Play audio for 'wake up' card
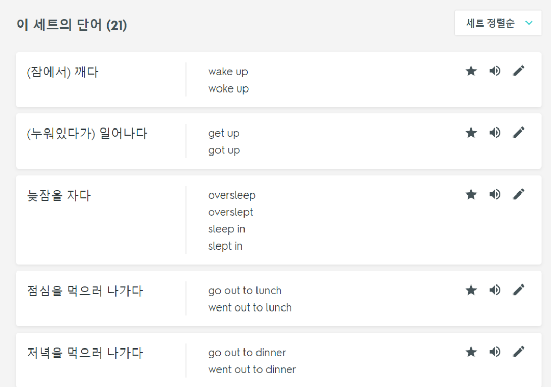Viewport: 552px width, 388px height. pyautogui.click(x=495, y=71)
